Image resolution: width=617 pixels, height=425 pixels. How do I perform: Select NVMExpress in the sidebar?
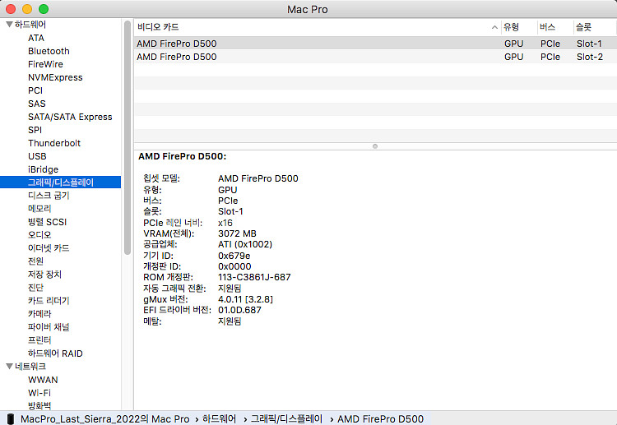pyautogui.click(x=55, y=77)
